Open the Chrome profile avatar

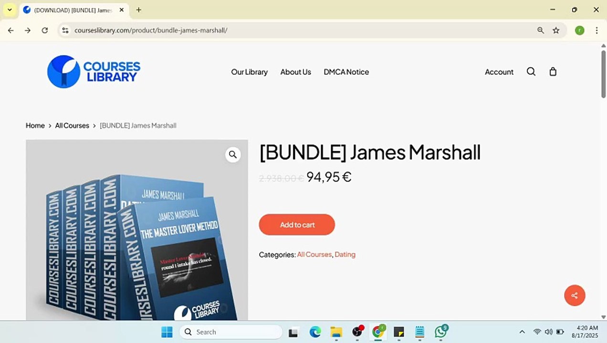point(579,30)
